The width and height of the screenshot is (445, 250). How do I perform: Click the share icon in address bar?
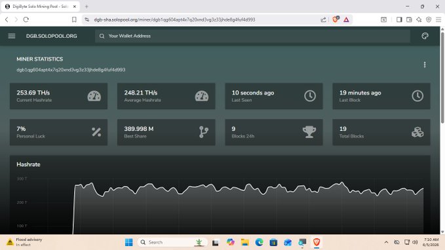(323, 20)
